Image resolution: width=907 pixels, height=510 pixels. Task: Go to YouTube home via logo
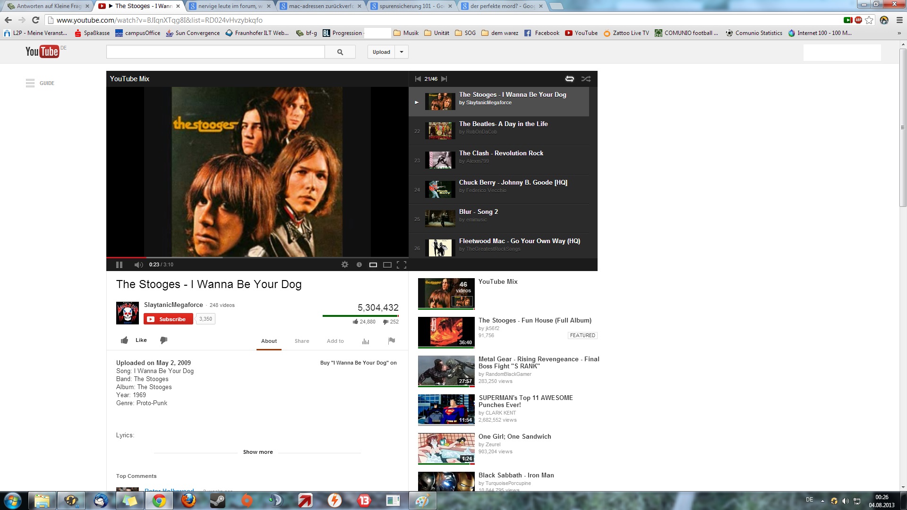(x=43, y=51)
